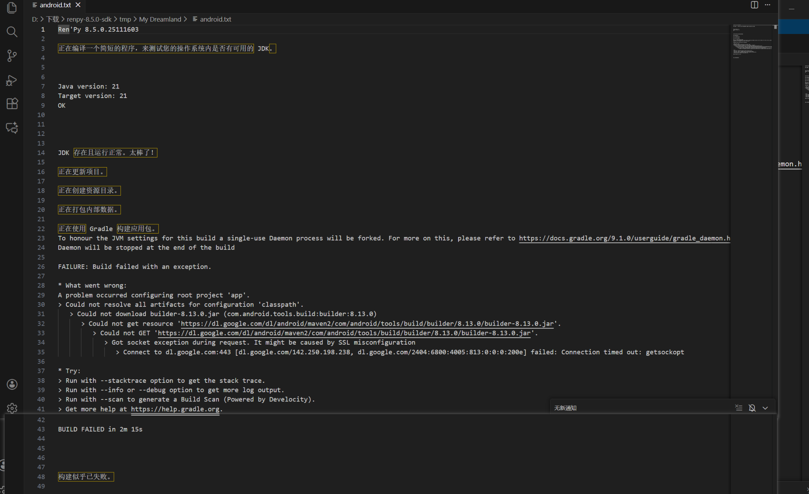Screen dimensions: 809x494
Task: Open the Extensions view
Action: (12, 103)
